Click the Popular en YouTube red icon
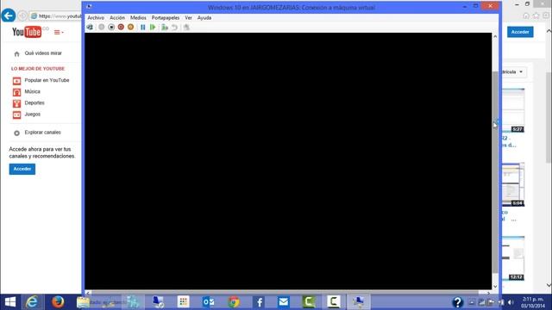Viewport: 552px width, 310px height. pos(16,81)
